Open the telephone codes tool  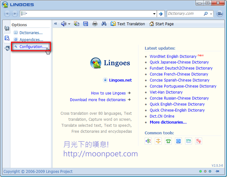pos(168,141)
